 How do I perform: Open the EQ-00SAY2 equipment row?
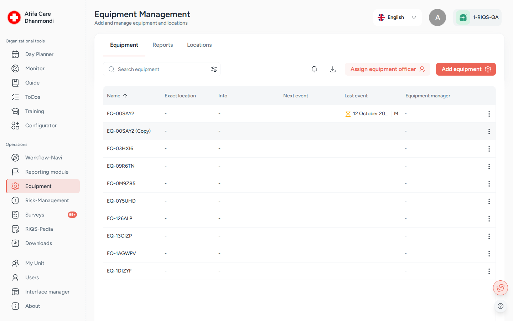(x=299, y=114)
